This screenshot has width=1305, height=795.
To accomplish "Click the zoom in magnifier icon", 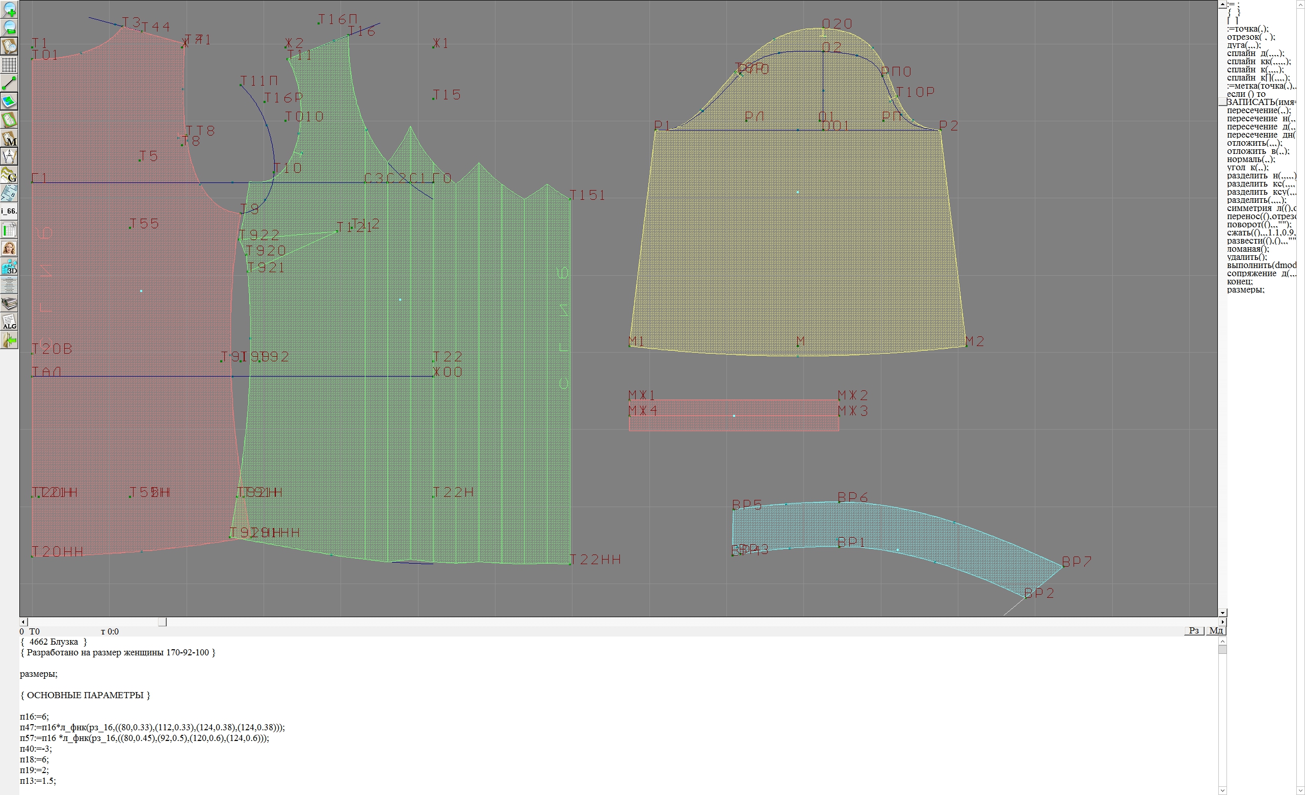I will coord(9,9).
